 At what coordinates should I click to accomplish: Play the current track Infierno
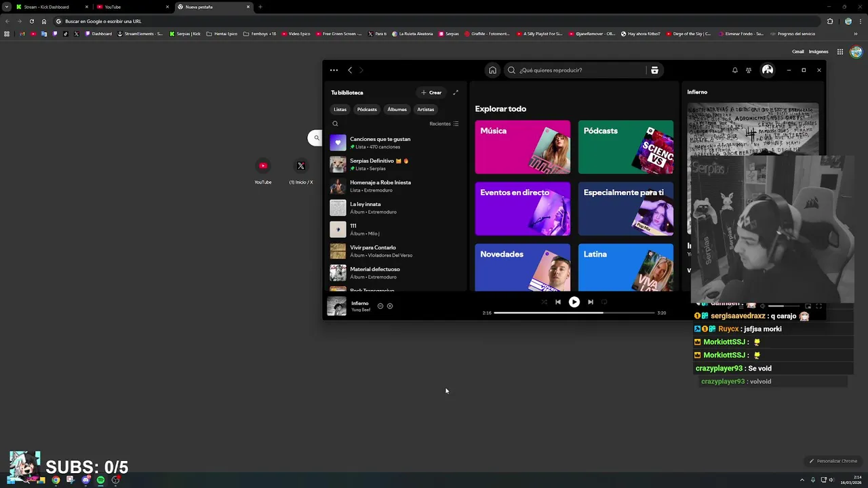tap(574, 302)
